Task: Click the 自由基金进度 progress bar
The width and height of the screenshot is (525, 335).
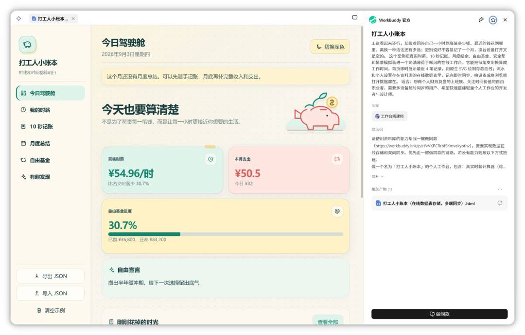Action: pyautogui.click(x=226, y=234)
